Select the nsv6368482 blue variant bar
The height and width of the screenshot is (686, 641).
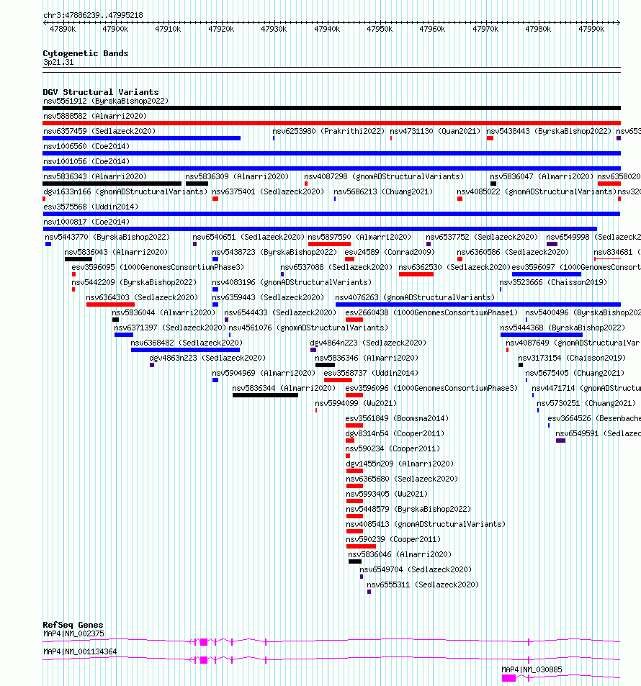(185, 350)
